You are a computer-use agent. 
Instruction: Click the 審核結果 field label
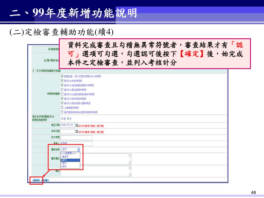click(55, 150)
